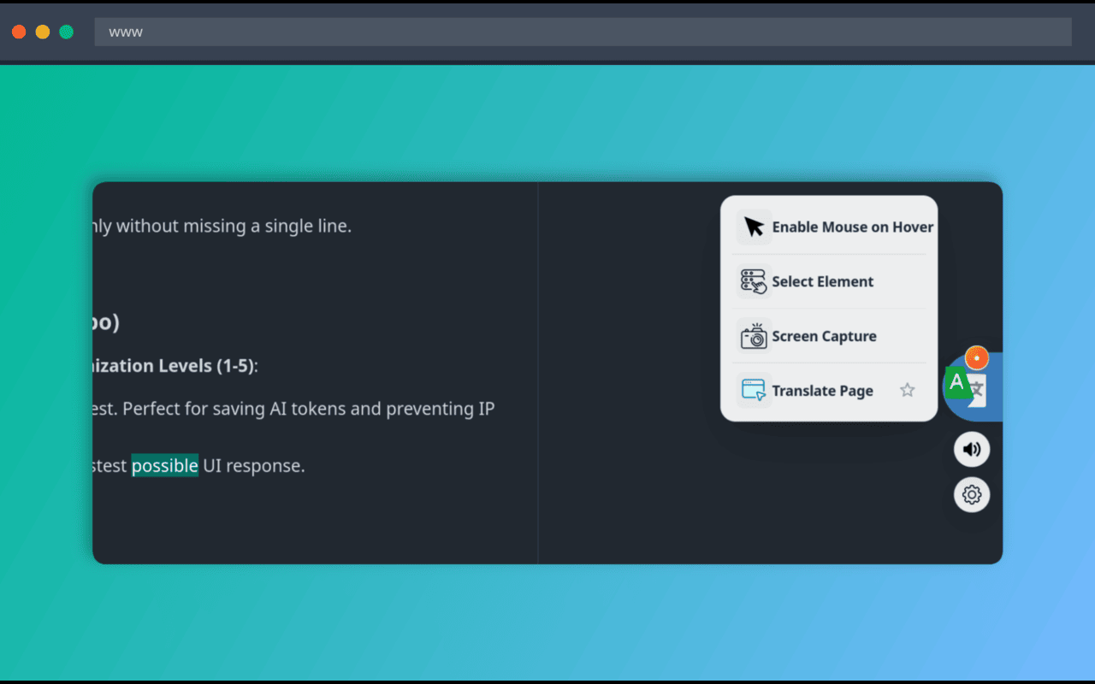This screenshot has height=684, width=1095.
Task: Click the red window close dot
Action: 19,32
